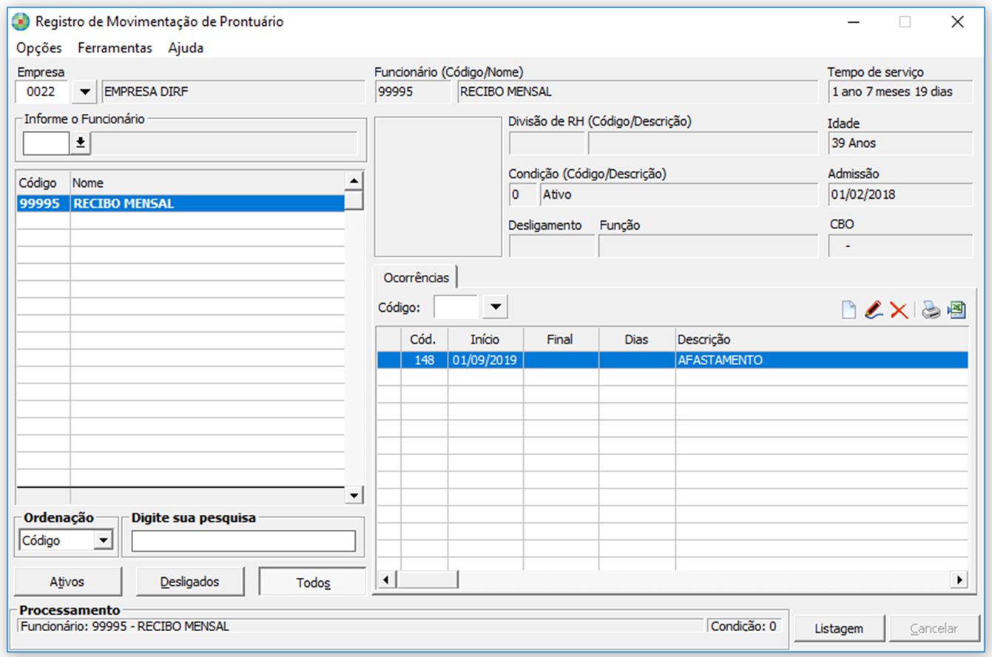Click the Todos button

[313, 582]
